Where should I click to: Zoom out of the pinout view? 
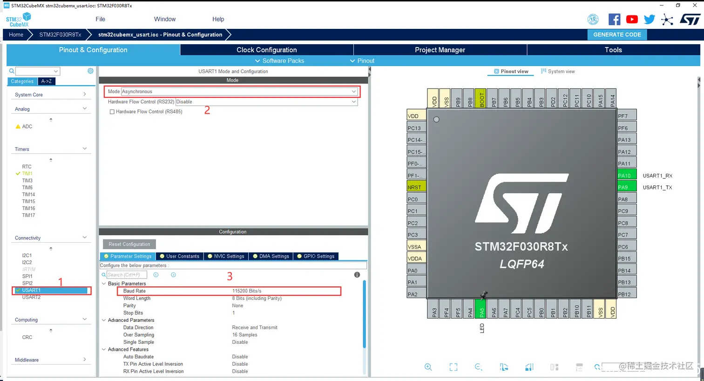tap(479, 367)
